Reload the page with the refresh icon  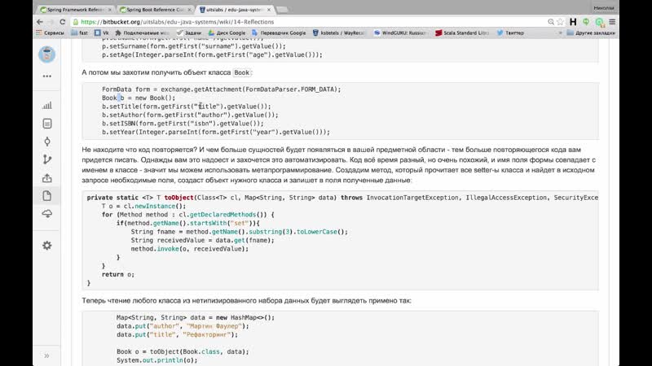coord(63,22)
